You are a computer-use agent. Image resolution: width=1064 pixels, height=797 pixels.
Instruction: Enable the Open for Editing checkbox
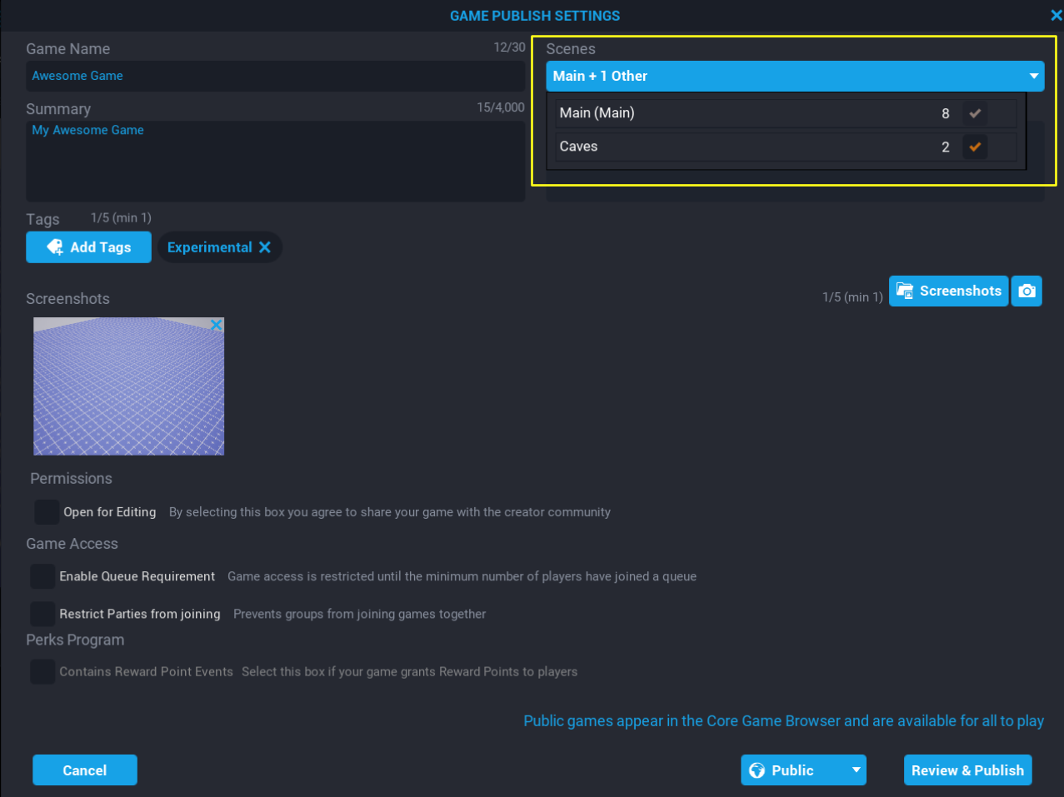(x=47, y=512)
